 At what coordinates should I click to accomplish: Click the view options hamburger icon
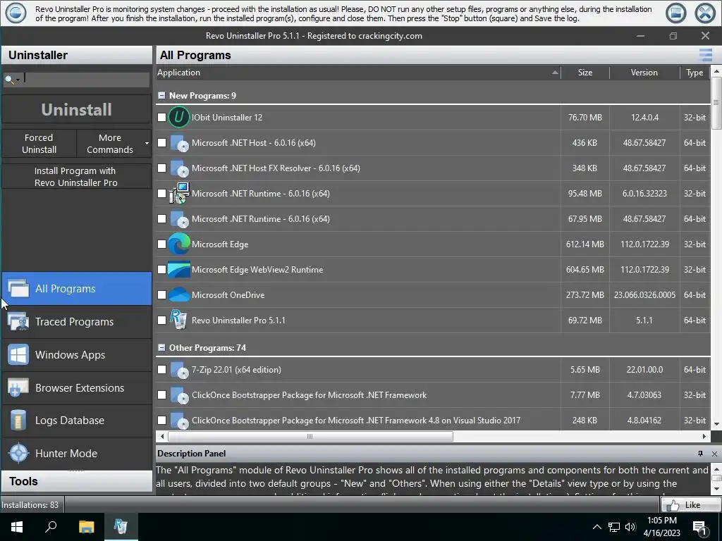tap(705, 55)
